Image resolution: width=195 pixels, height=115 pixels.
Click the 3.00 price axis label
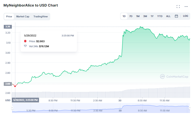[x=8, y=53]
